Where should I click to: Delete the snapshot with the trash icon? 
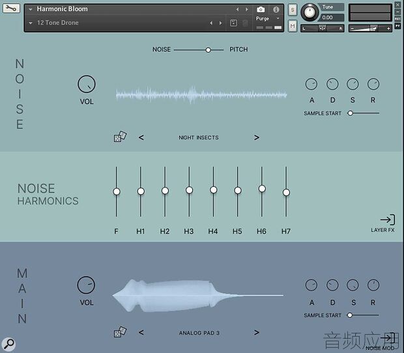(245, 23)
